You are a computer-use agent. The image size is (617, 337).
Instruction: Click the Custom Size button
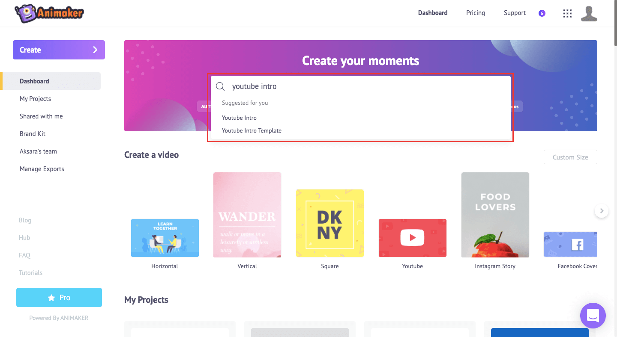pos(570,157)
